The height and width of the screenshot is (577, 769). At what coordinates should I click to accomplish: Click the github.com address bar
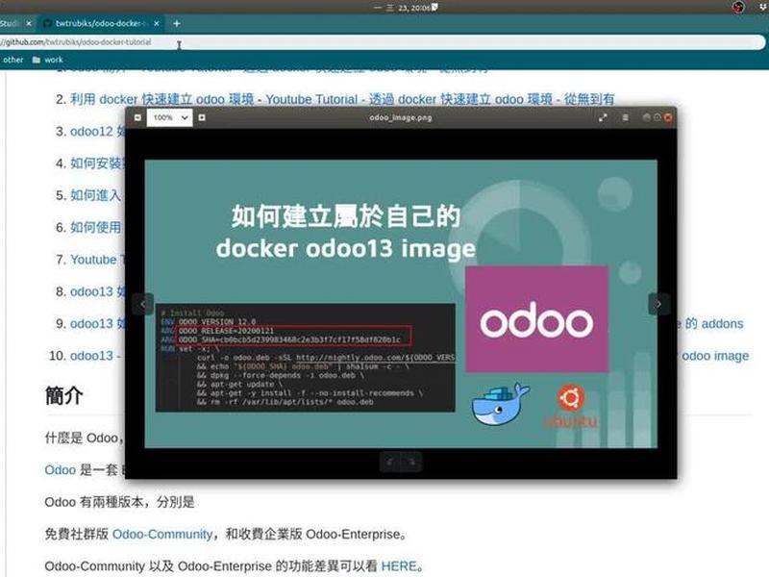tap(383, 42)
